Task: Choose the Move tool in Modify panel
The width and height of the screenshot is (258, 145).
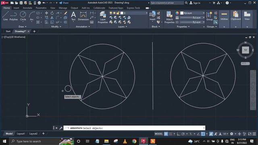Action: (47, 13)
